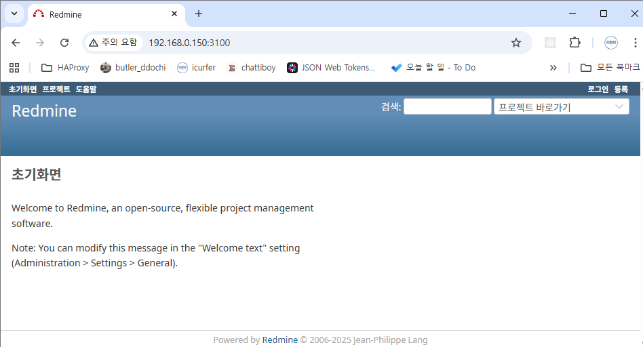
Task: Click the 검색 search input field
Action: [x=447, y=107]
